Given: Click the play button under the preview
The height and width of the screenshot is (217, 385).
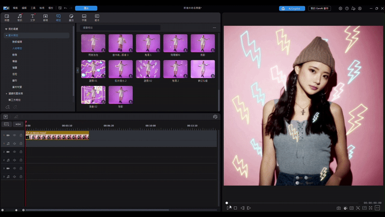Looking at the screenshot, I should [229, 208].
